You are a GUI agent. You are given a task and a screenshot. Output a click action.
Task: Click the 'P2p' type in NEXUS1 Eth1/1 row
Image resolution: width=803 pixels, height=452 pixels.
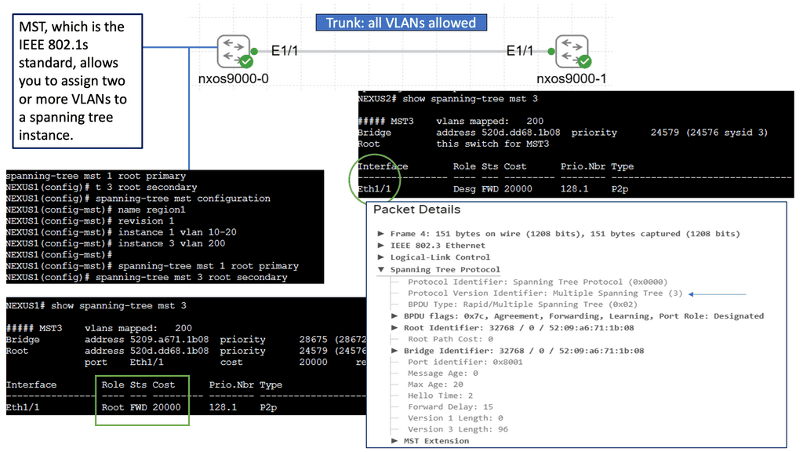click(x=268, y=407)
